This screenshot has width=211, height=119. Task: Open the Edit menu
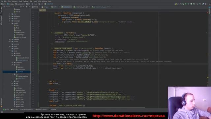(x=5, y=1)
